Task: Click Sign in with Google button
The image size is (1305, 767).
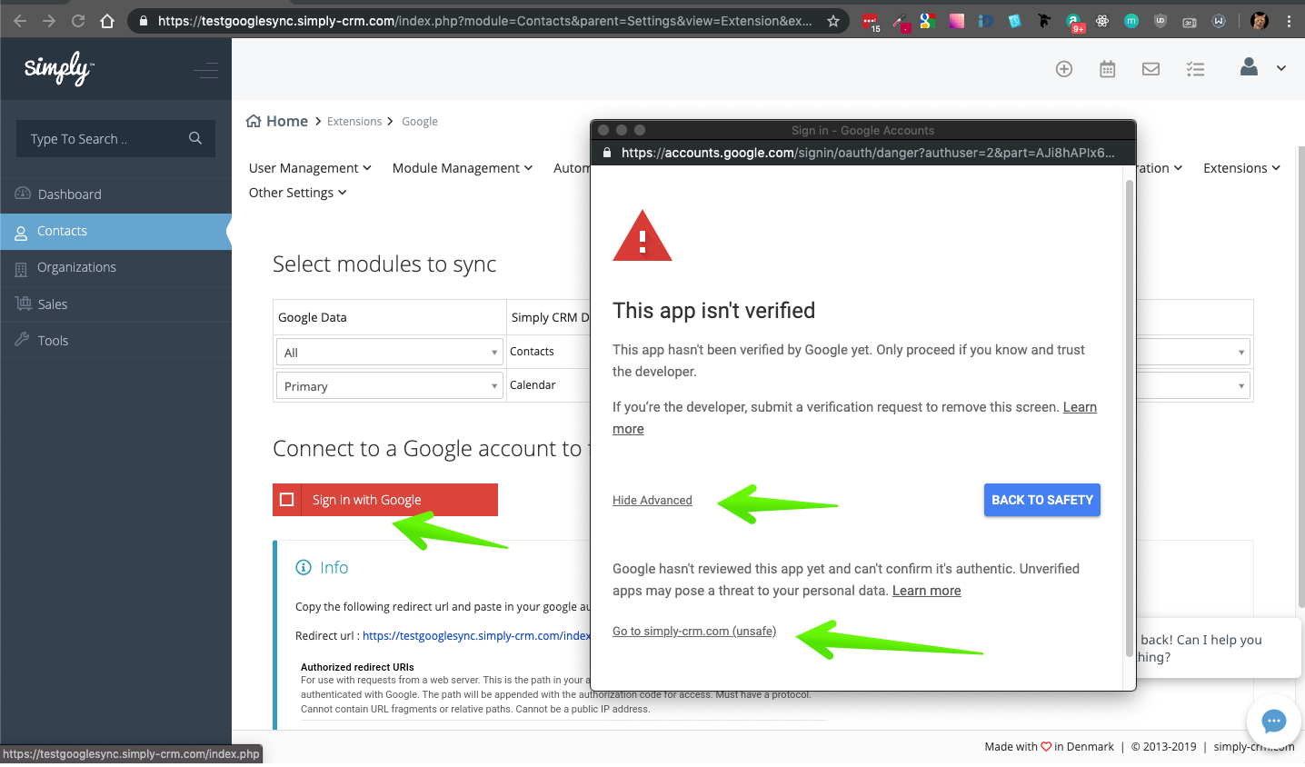Action: coord(385,500)
